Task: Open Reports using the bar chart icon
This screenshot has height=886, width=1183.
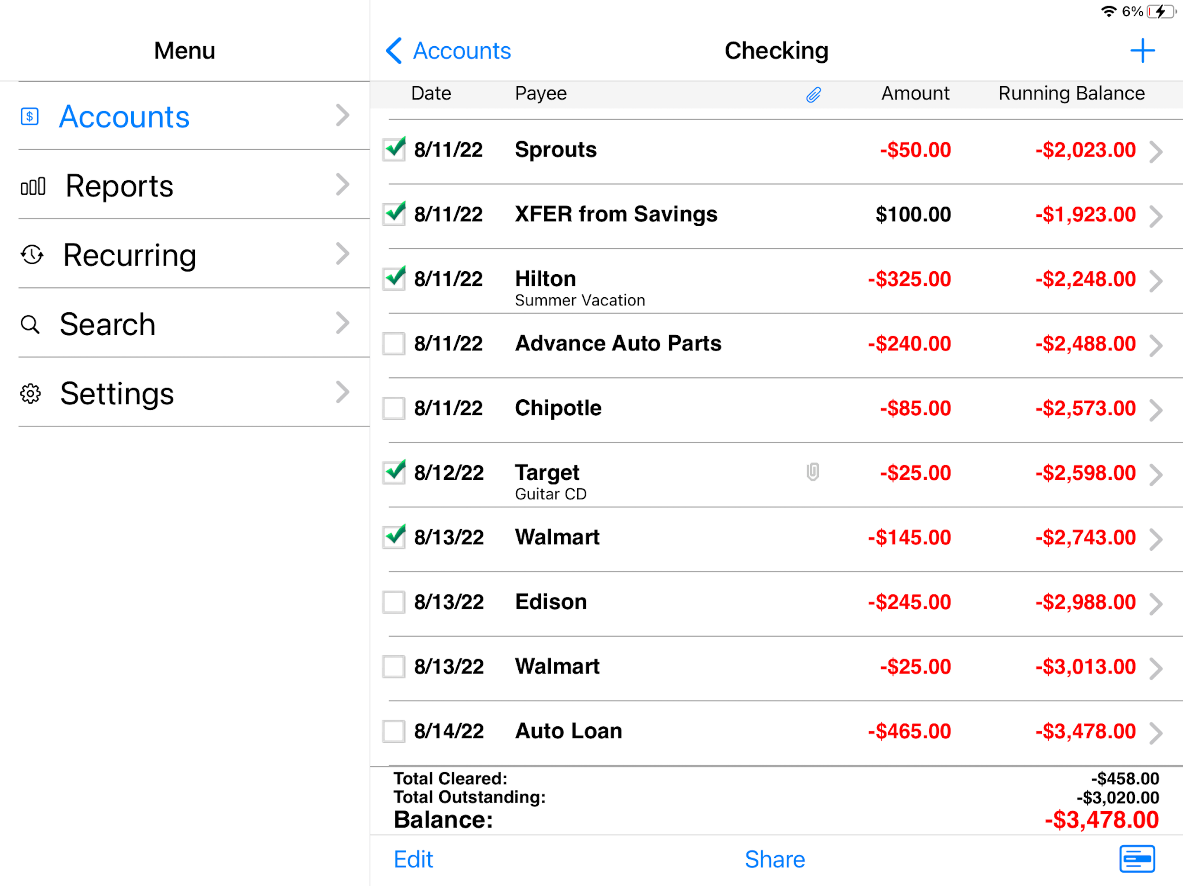Action: pyautogui.click(x=32, y=186)
